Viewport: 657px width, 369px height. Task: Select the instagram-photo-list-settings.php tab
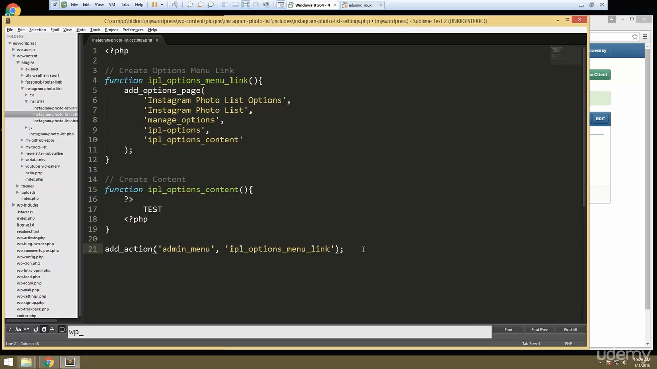(x=123, y=40)
